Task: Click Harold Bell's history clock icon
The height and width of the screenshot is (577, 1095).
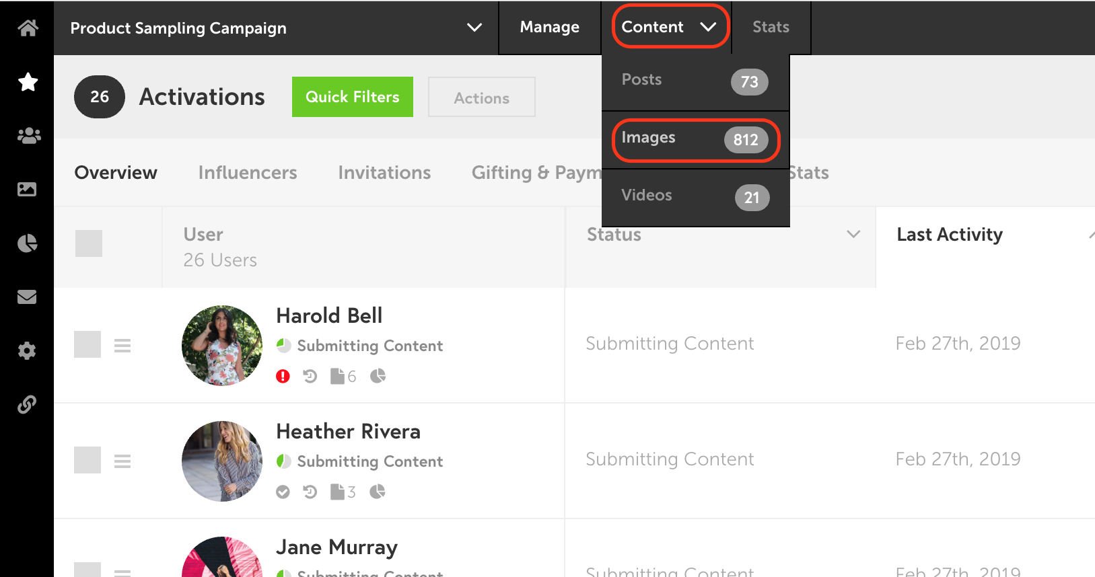Action: point(310,376)
